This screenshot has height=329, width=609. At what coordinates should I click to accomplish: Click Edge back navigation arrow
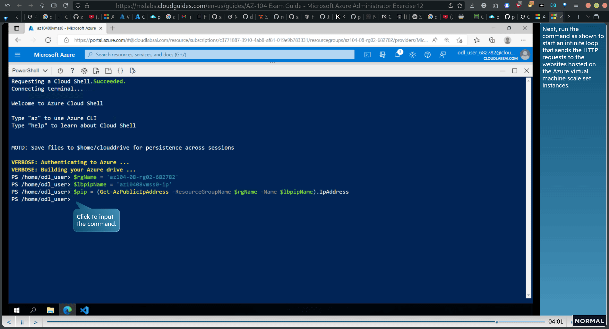[18, 40]
